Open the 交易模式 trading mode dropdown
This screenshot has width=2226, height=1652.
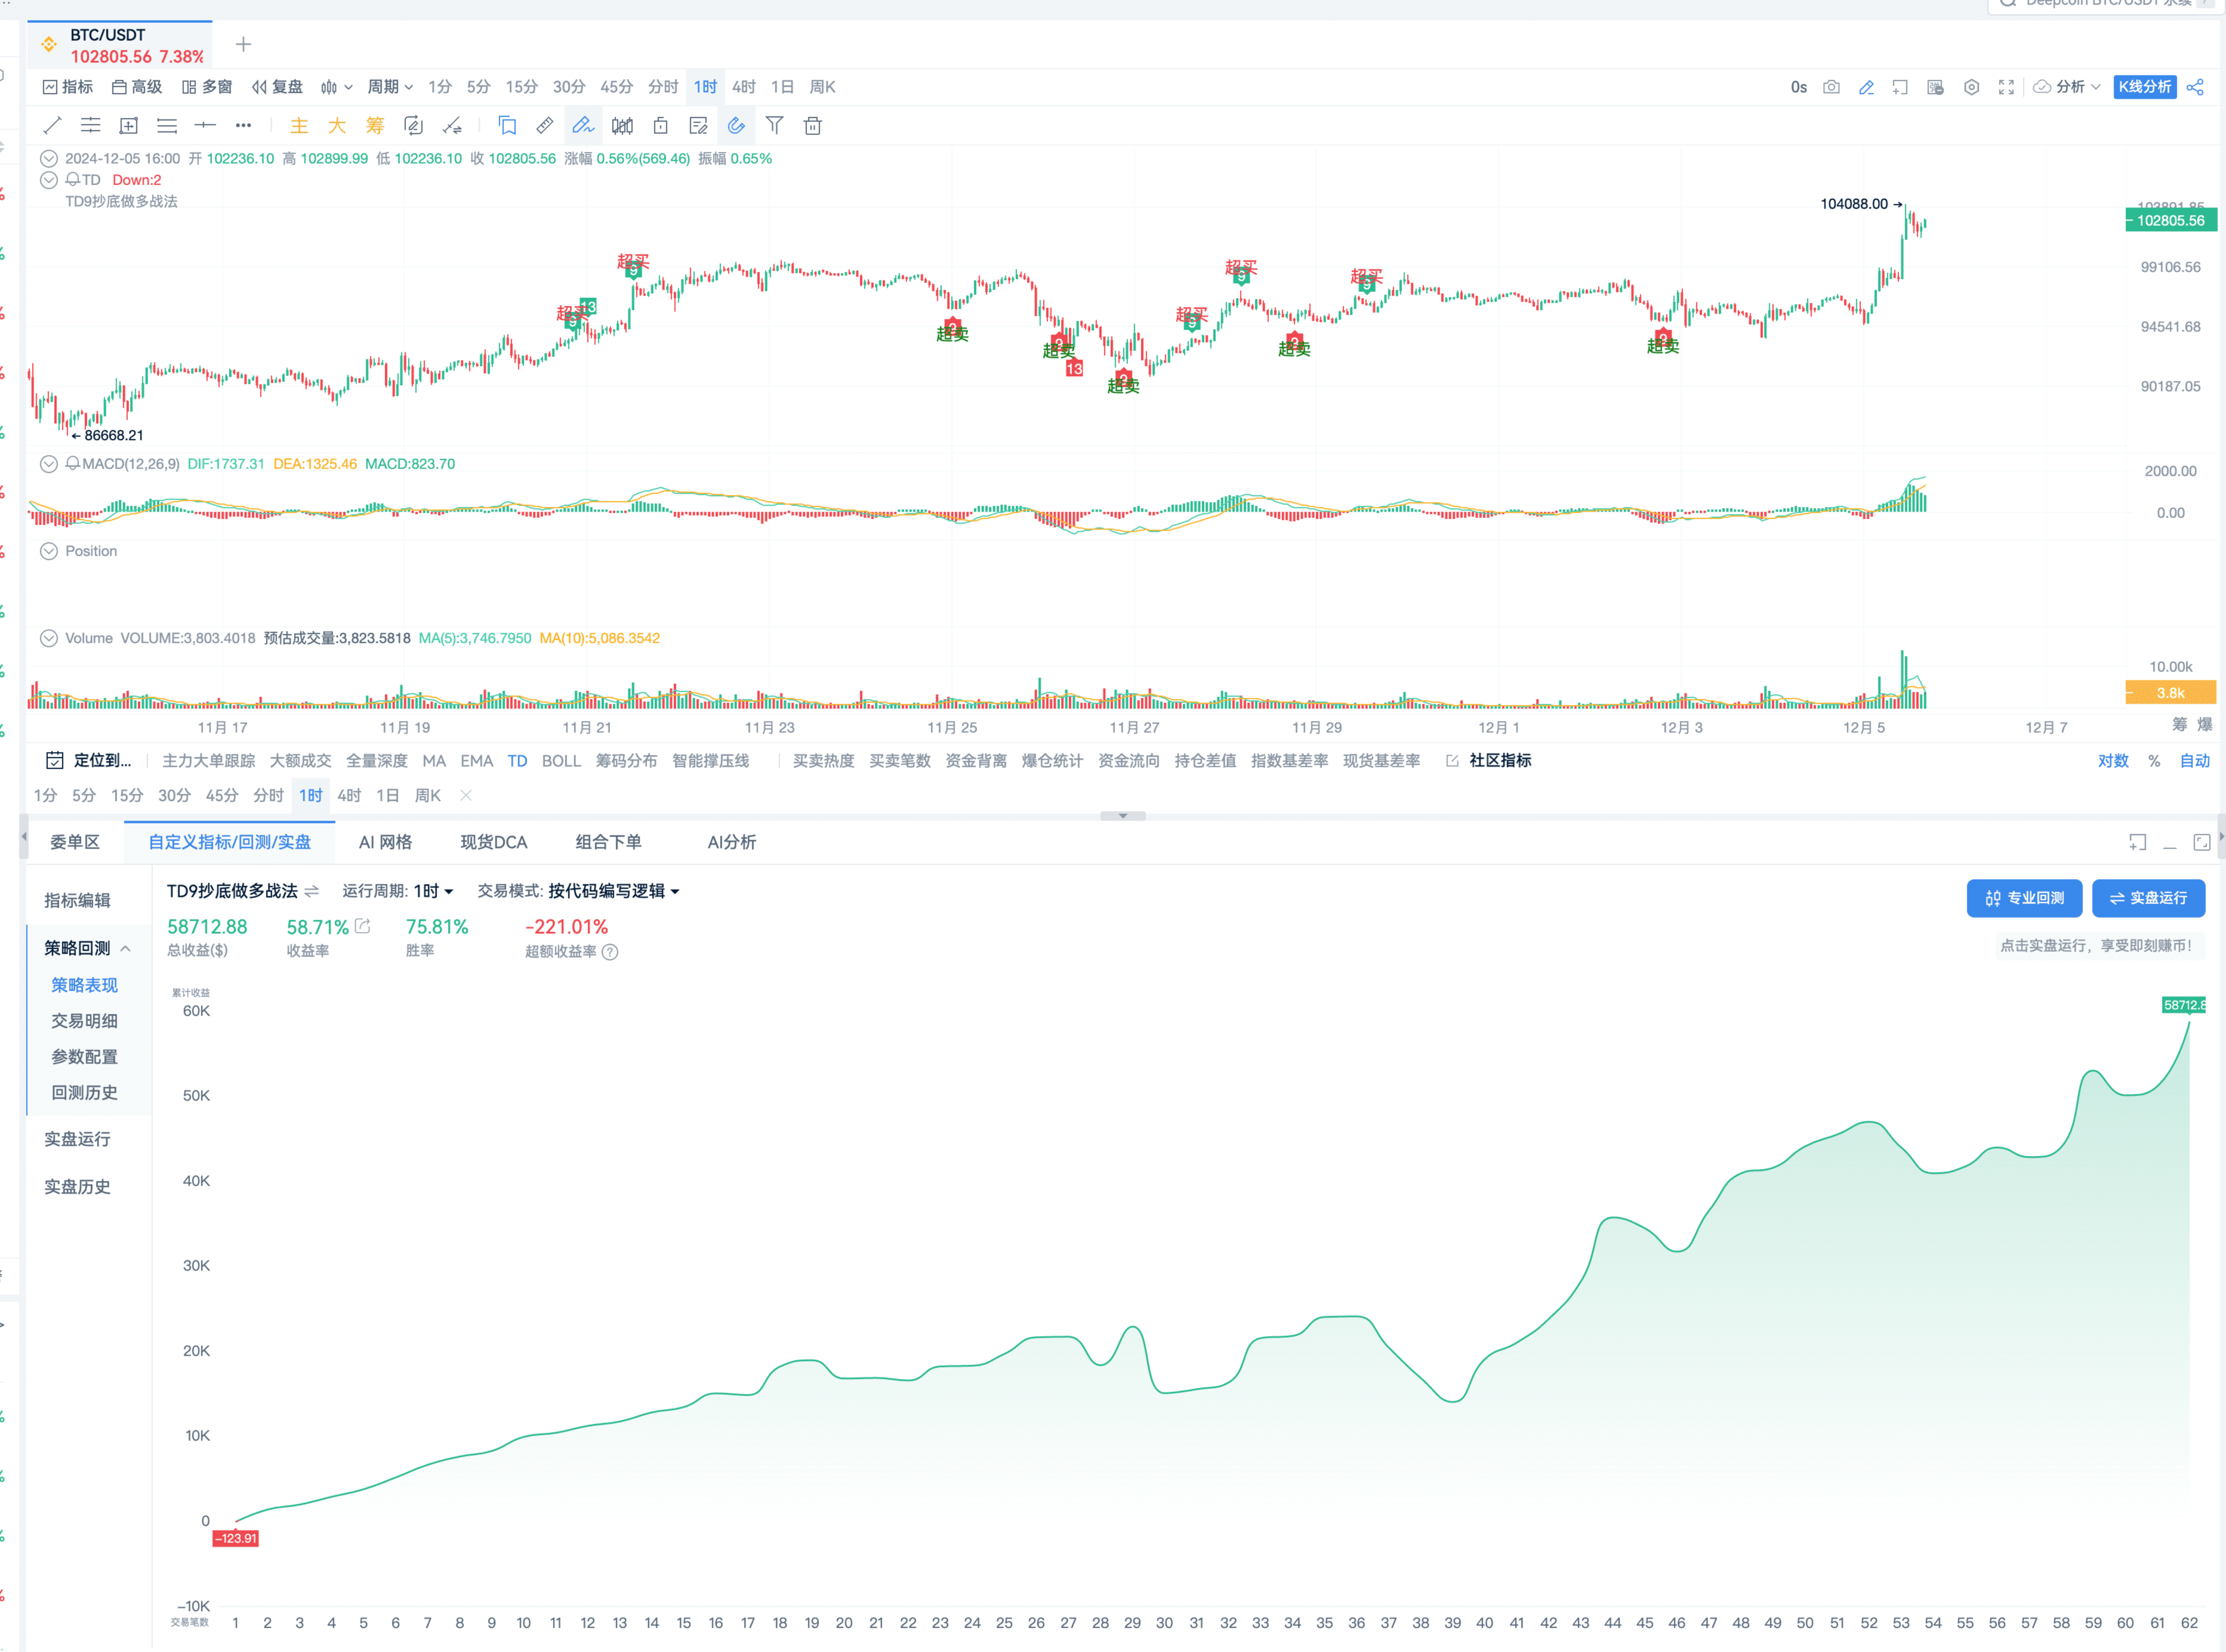[614, 891]
